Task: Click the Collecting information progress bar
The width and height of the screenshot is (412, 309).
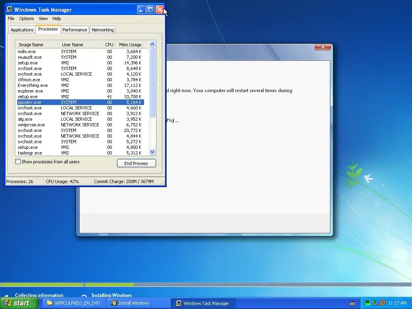Action: pos(41,284)
